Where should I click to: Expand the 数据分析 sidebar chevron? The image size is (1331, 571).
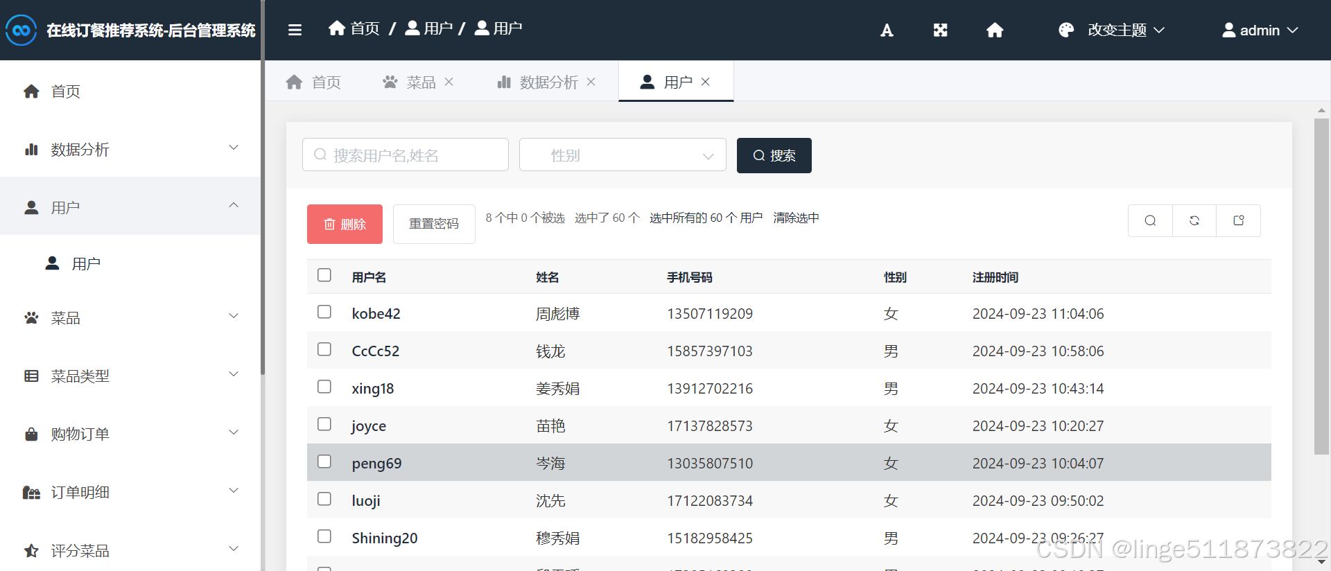pos(234,148)
